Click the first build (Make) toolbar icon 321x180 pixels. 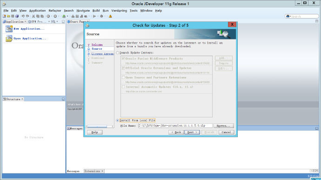point(73,16)
